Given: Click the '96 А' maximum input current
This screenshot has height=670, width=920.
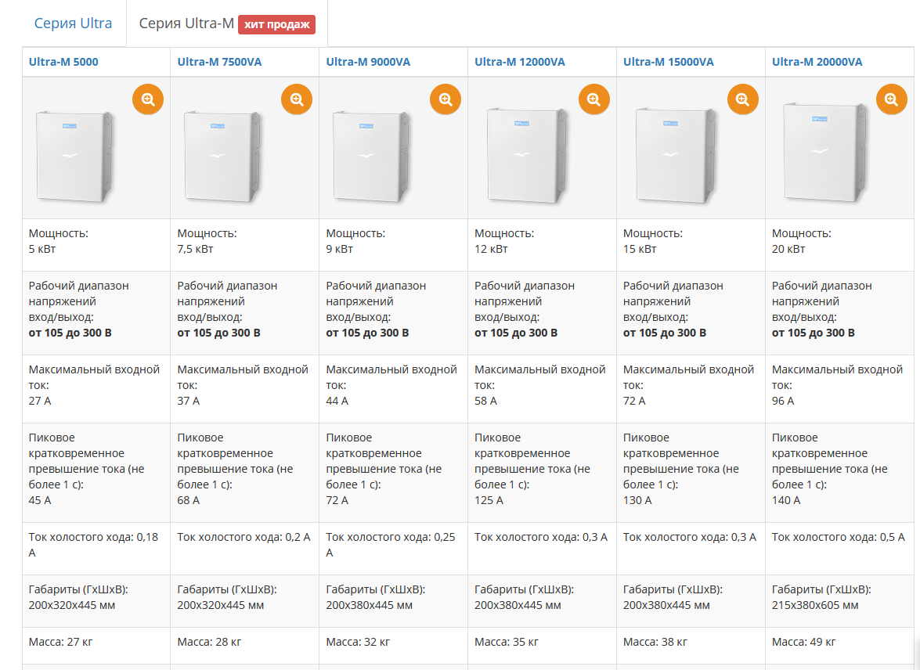Looking at the screenshot, I should tap(783, 401).
